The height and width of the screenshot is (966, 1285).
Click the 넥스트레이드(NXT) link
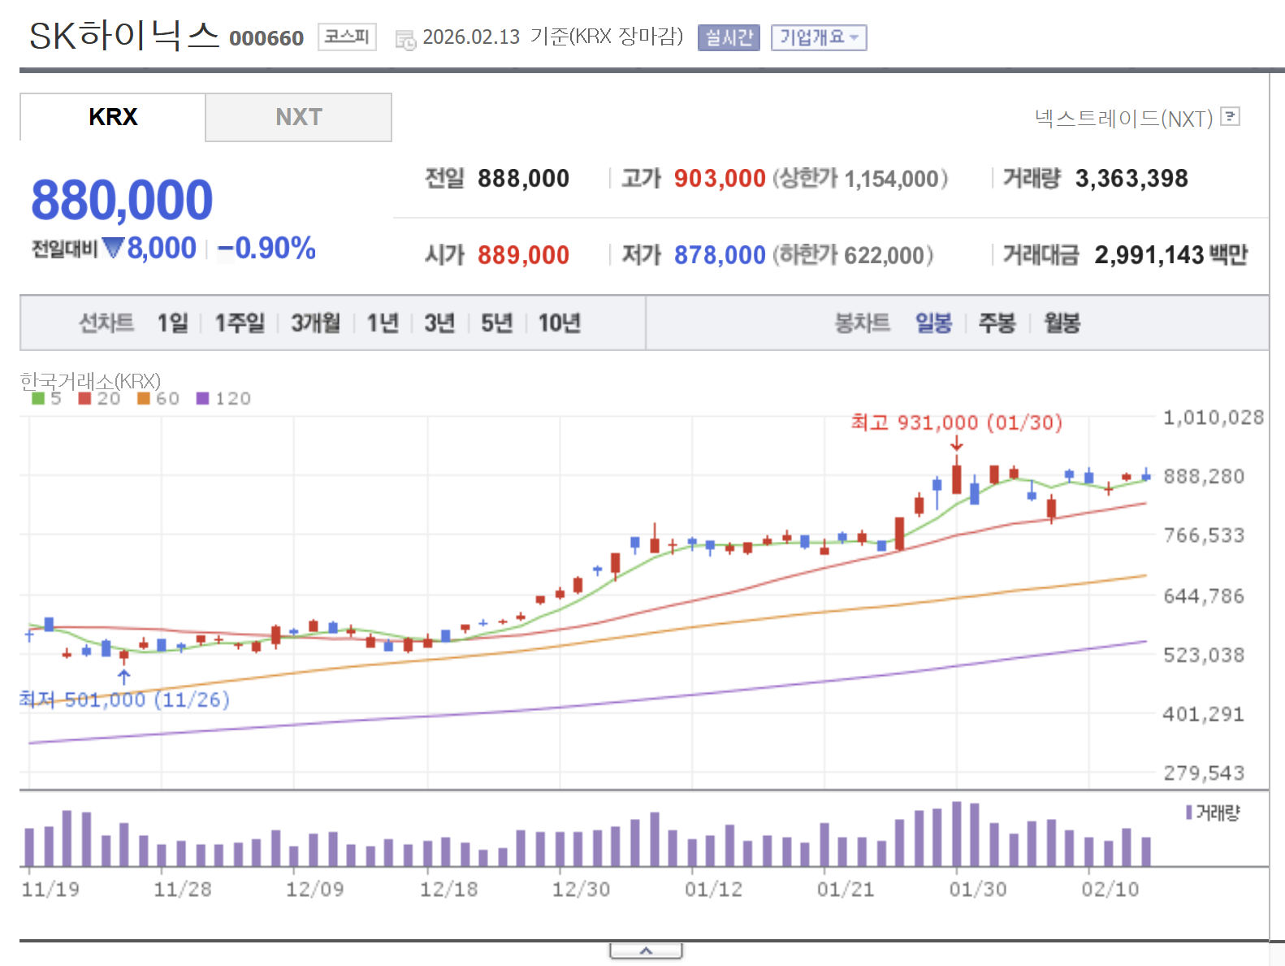pyautogui.click(x=1123, y=119)
